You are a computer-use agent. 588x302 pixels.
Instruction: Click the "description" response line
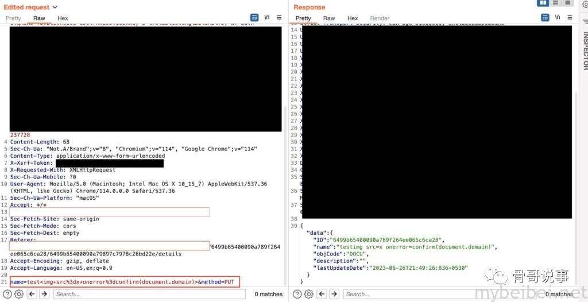(341, 261)
